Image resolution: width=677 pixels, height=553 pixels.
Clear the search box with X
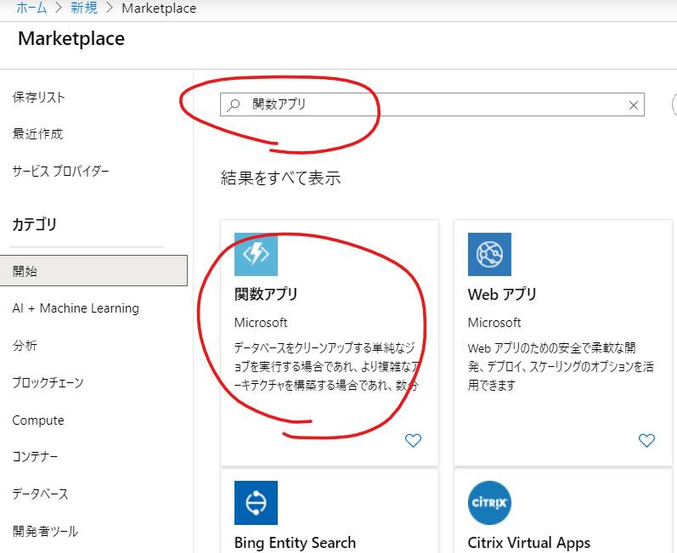click(x=634, y=104)
